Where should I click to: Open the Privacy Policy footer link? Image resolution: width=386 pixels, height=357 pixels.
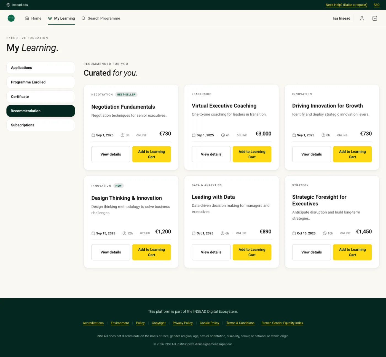tap(183, 323)
